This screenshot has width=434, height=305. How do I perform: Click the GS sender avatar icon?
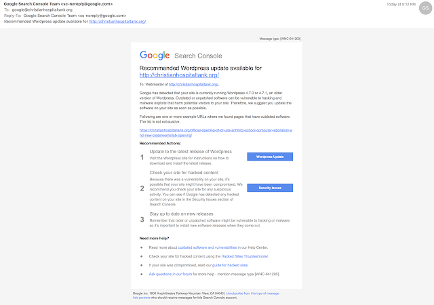point(425,8)
